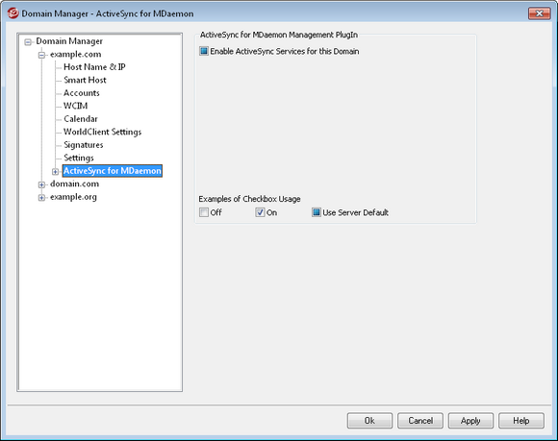The height and width of the screenshot is (441, 558).
Task: Open WorldClient Settings in the tree
Action: tap(103, 132)
